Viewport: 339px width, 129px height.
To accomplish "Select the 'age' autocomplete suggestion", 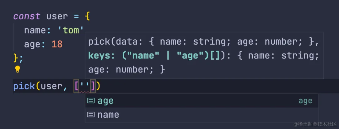I will click(x=105, y=101).
